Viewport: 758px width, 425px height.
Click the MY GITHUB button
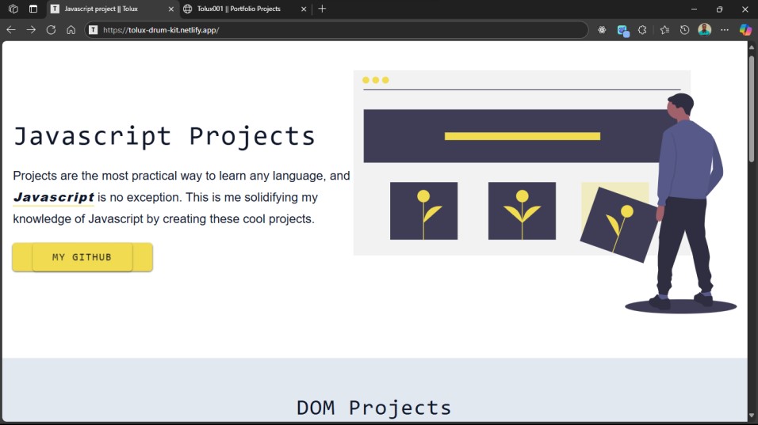pyautogui.click(x=82, y=257)
